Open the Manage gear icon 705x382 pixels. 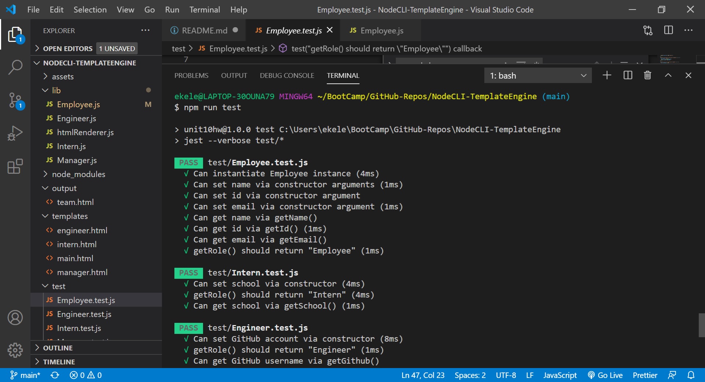tap(15, 350)
